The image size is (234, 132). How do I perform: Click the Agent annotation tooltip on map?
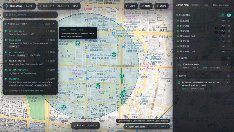click(78, 33)
